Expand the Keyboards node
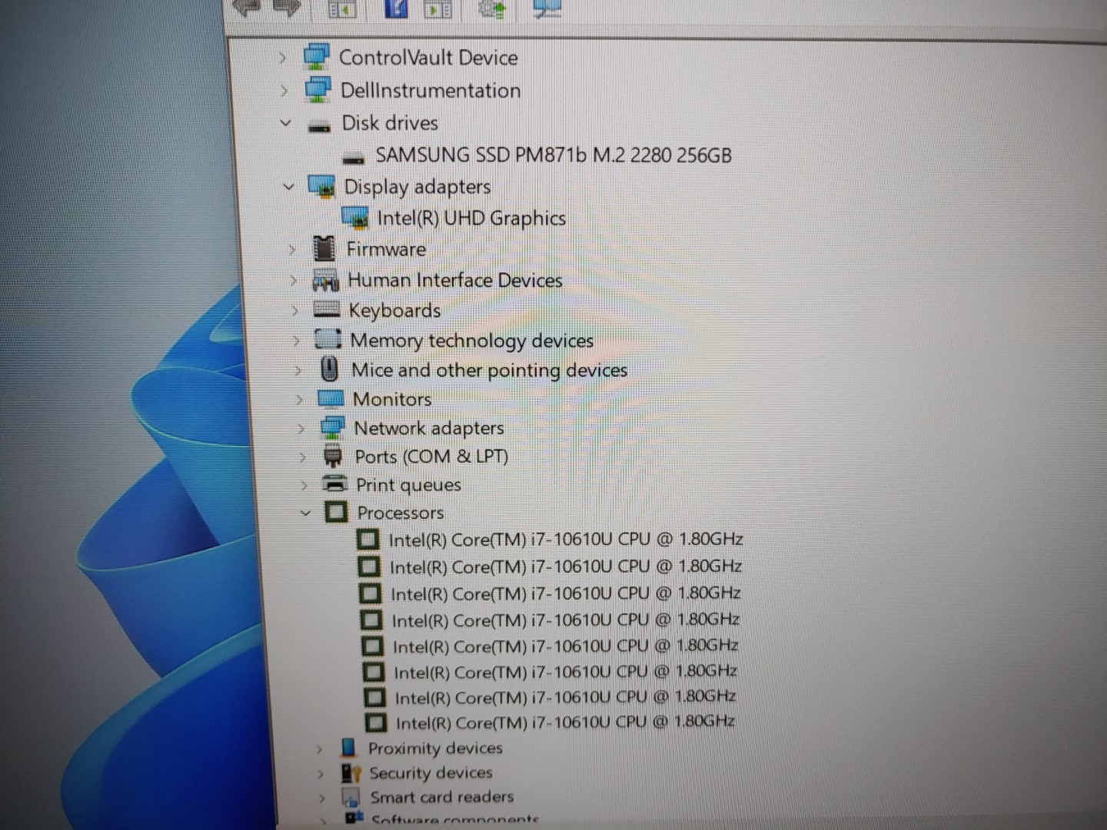The image size is (1107, 830). tap(294, 310)
